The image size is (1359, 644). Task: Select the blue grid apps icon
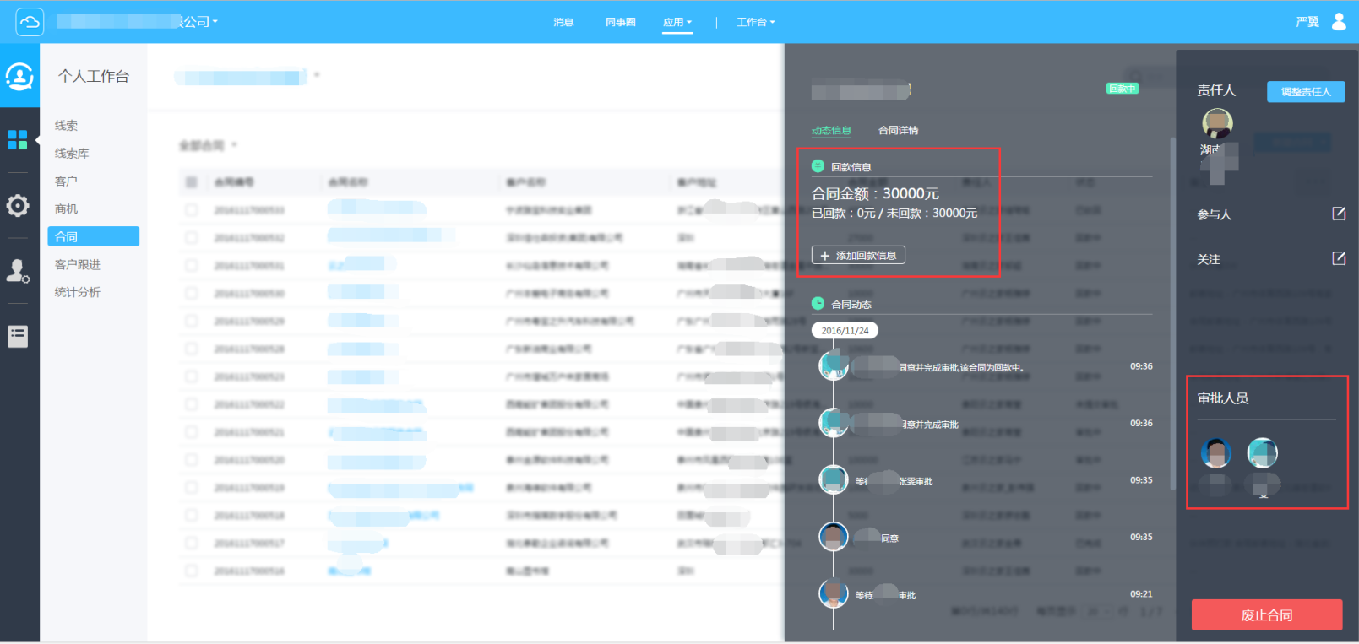pos(18,140)
